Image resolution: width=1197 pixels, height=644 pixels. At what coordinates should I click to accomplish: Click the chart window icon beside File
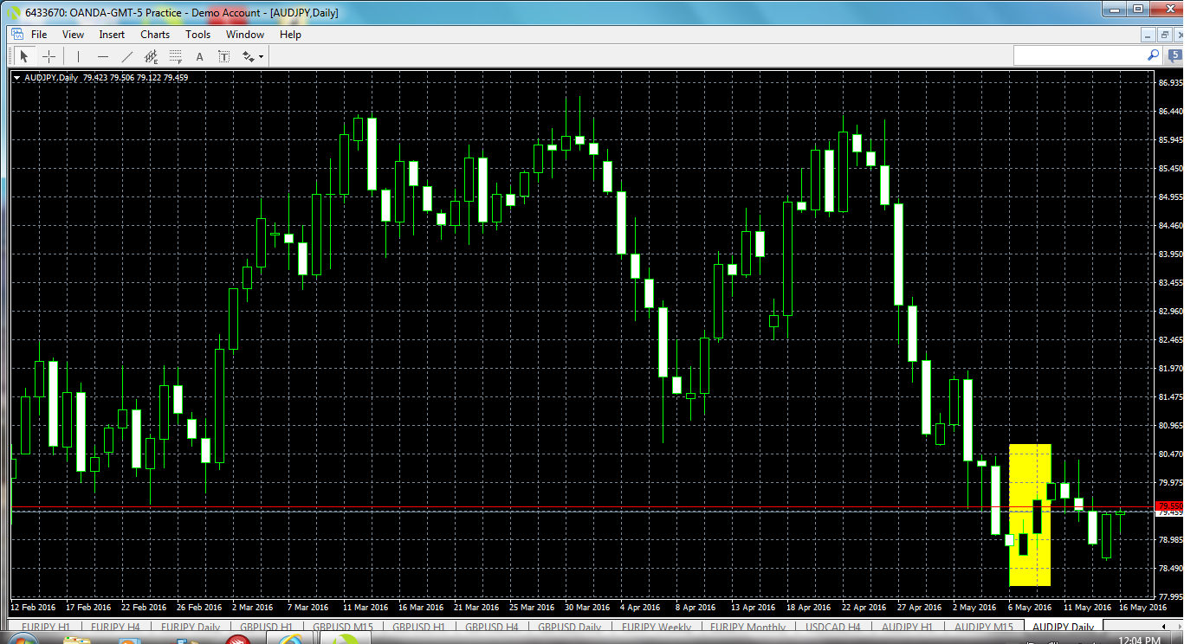[16, 34]
